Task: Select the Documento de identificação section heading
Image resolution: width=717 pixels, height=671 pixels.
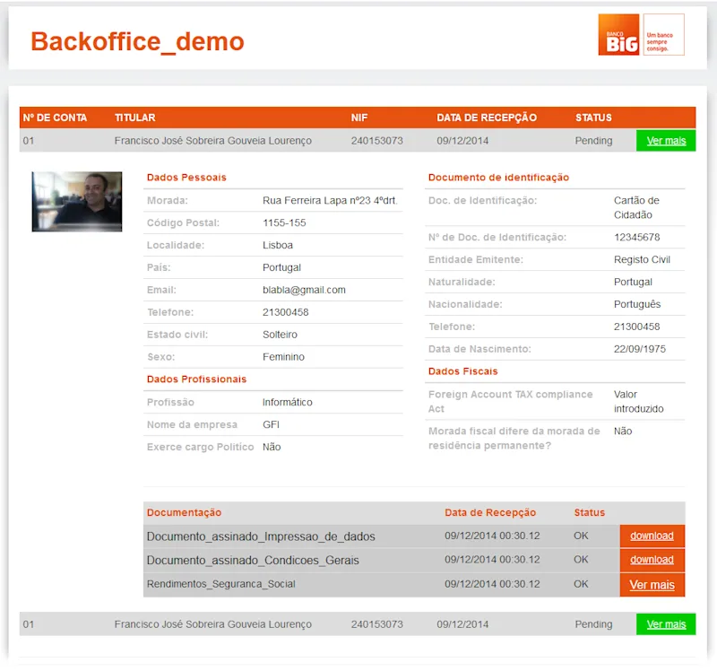Action: [x=498, y=177]
